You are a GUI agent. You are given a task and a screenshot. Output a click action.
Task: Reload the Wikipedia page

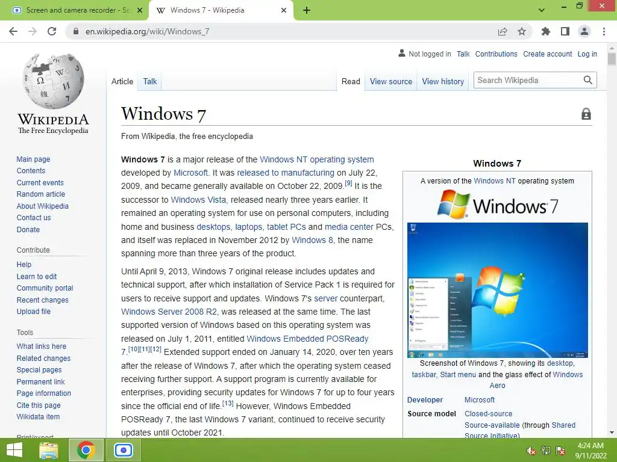coord(52,31)
